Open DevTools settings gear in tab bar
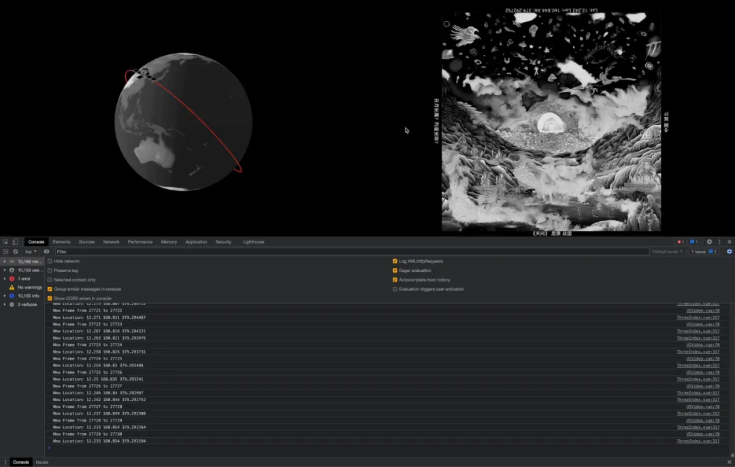The height and width of the screenshot is (467, 735). tap(709, 242)
